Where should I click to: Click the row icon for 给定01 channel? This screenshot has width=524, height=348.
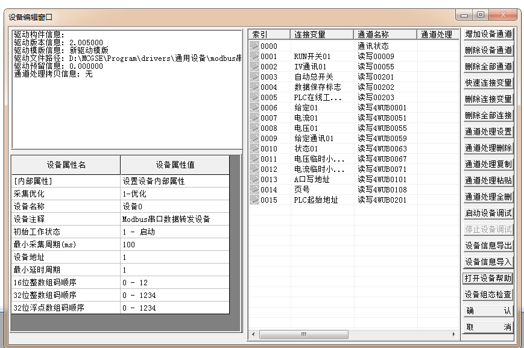tap(254, 107)
